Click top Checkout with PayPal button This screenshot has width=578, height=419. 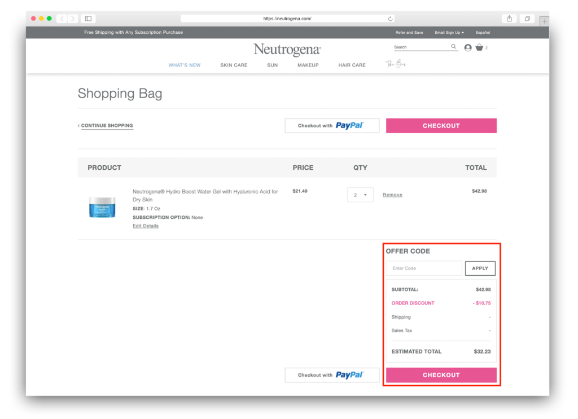[x=332, y=126]
